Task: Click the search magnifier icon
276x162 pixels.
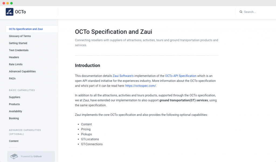Action: tap(241, 12)
